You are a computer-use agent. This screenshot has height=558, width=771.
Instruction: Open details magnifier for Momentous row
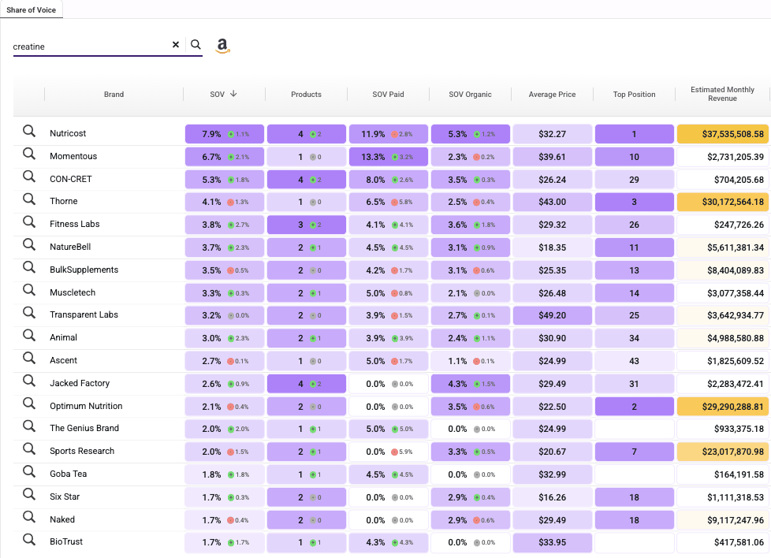tap(29, 154)
